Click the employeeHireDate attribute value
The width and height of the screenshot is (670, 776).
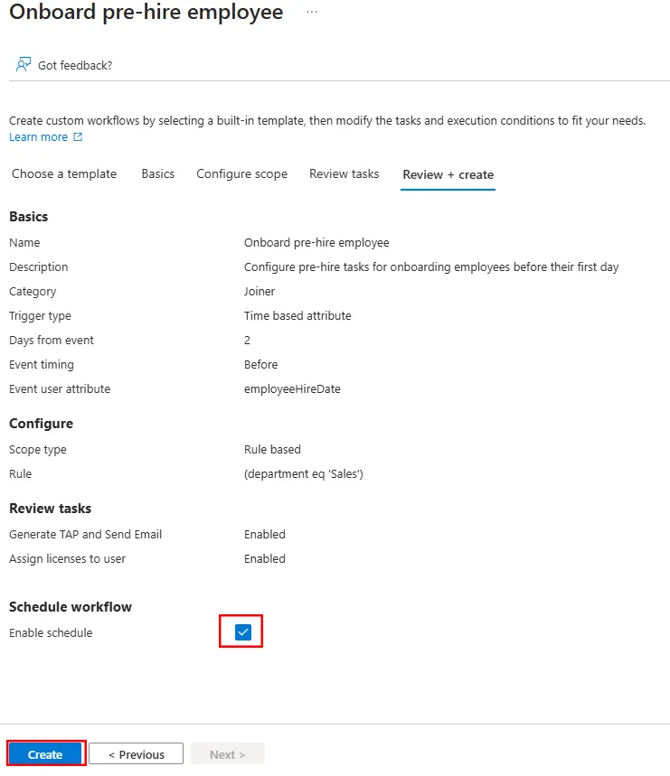pyautogui.click(x=292, y=389)
